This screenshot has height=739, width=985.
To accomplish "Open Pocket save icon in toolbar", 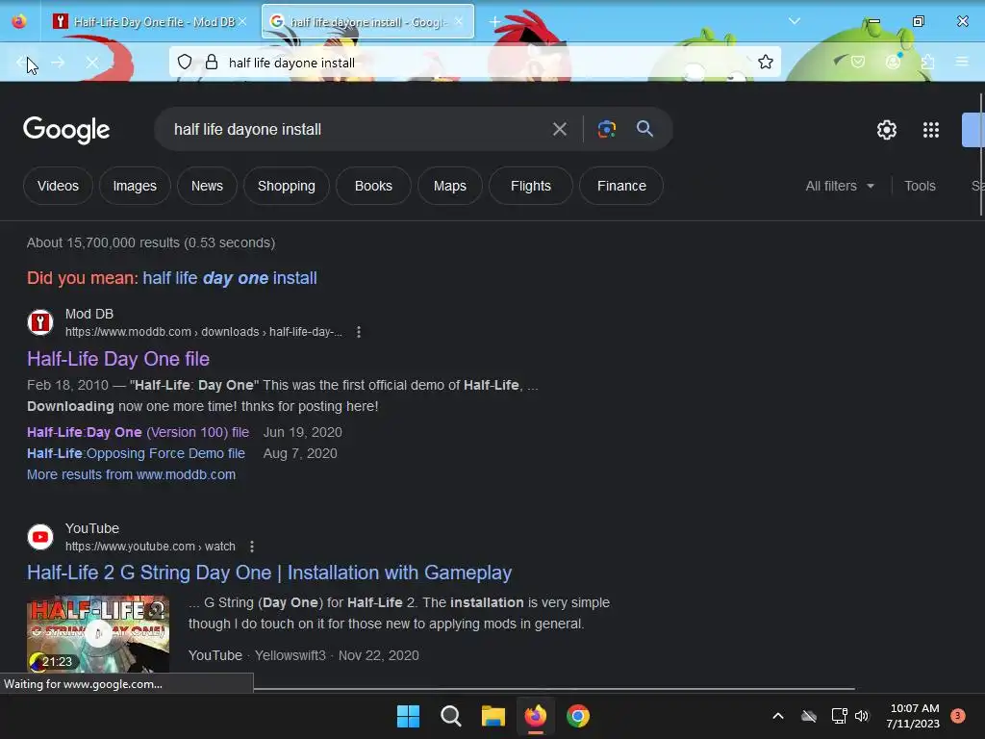I will click(858, 62).
